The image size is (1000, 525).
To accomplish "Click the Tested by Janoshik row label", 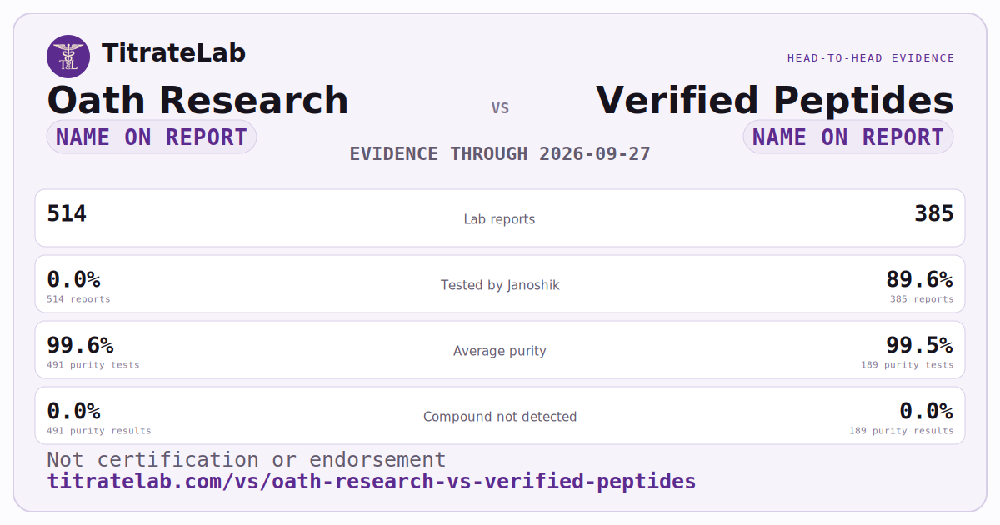I will [500, 285].
